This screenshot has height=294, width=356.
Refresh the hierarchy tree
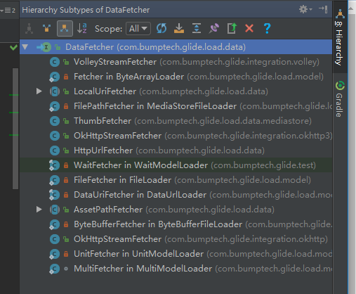pos(161,29)
